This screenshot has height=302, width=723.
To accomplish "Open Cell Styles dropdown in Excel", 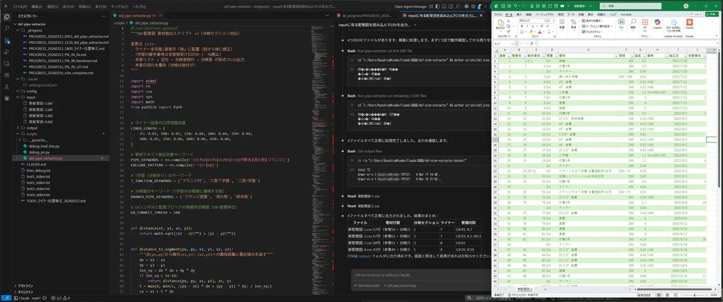I will click(x=592, y=31).
